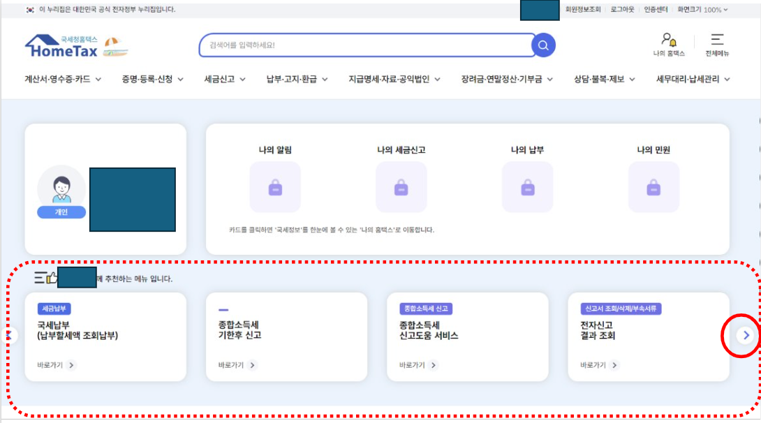Open 나의 홈택스 profile icon
Screen dimensions: 761x423
click(668, 43)
